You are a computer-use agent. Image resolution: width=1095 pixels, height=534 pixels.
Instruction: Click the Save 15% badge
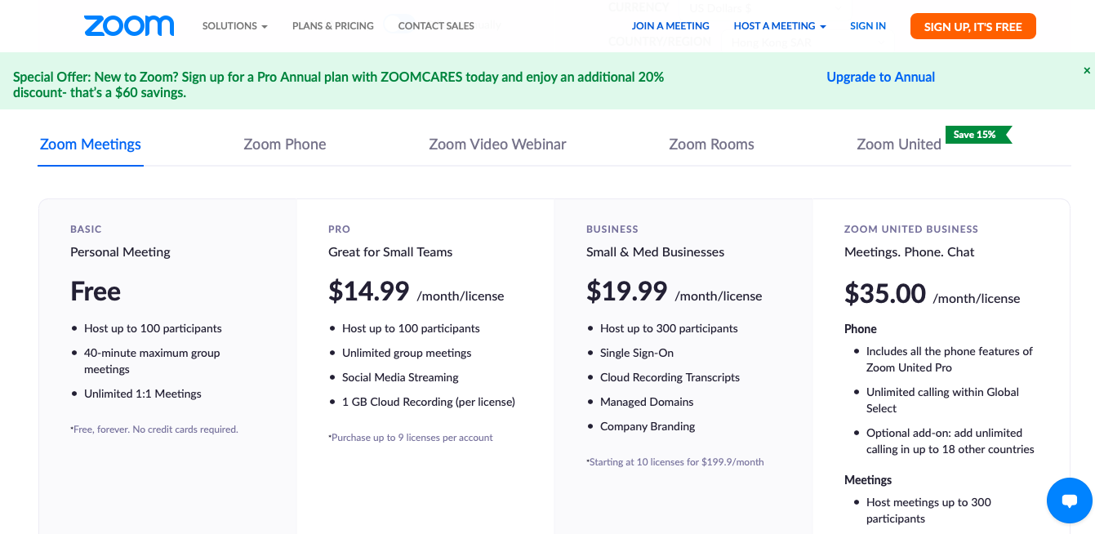pyautogui.click(x=977, y=135)
